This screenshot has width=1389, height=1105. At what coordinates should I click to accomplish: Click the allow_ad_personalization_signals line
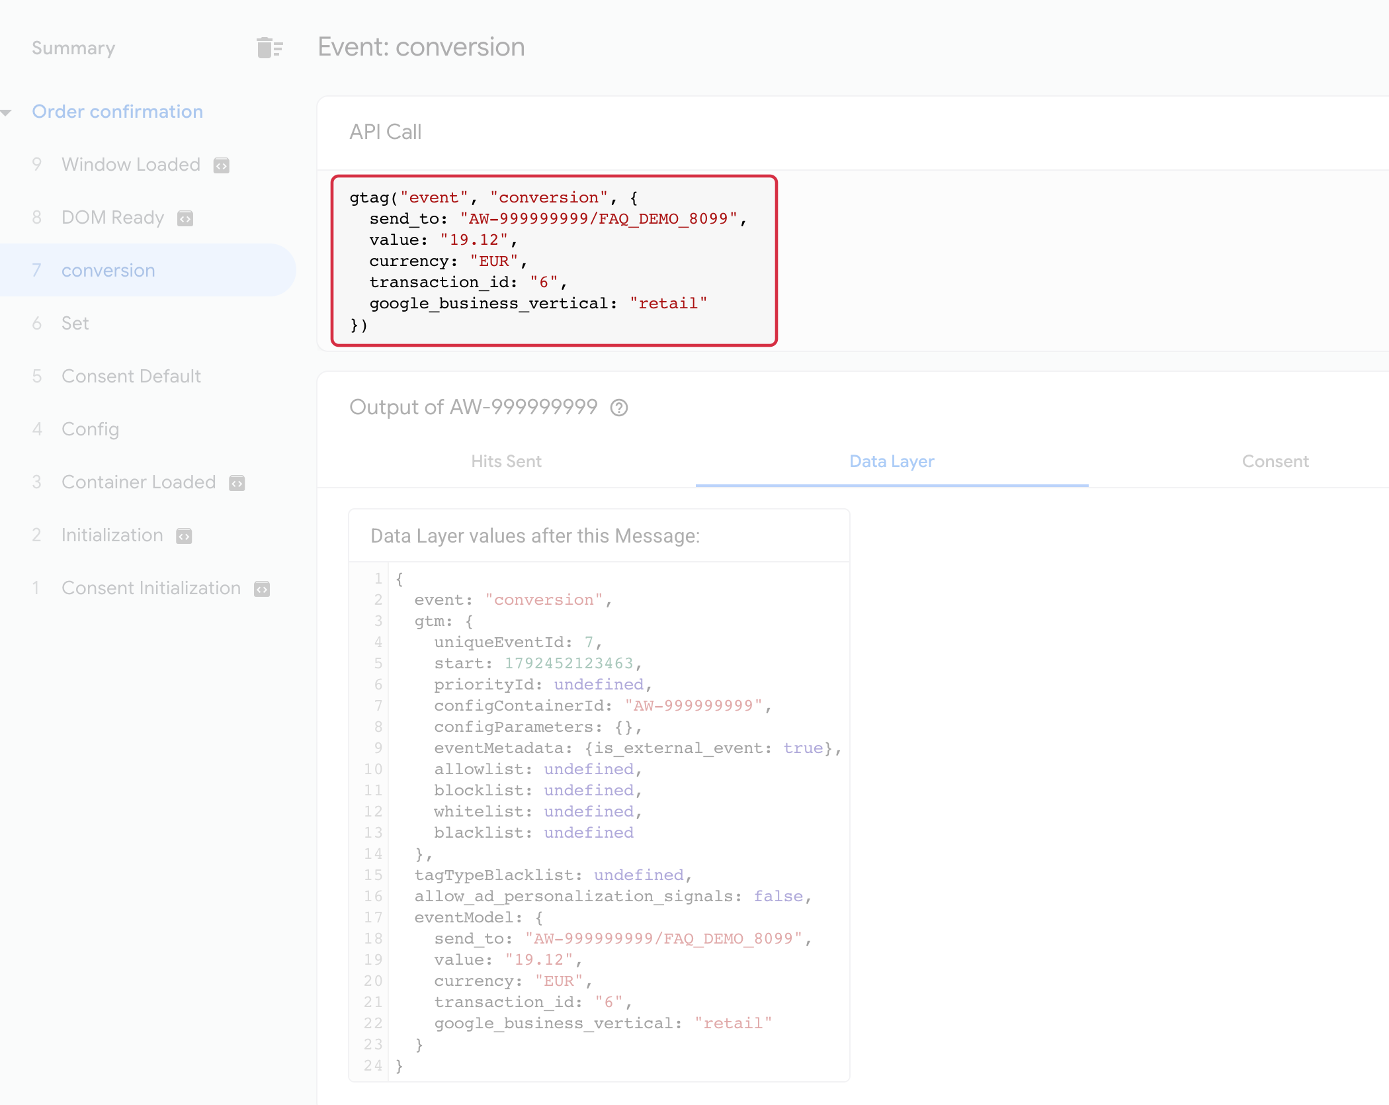point(612,896)
